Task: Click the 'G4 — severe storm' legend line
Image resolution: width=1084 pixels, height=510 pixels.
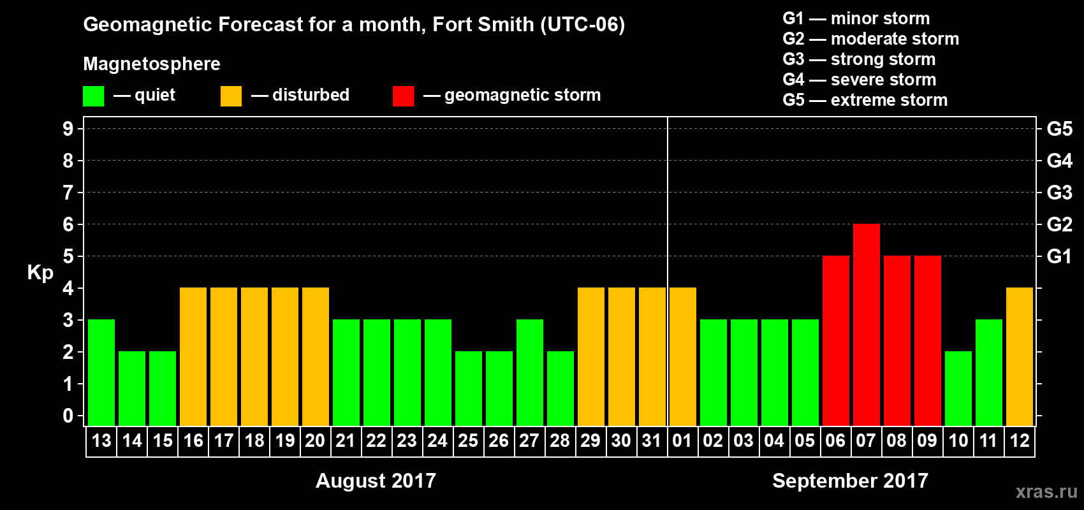Action: [x=860, y=80]
